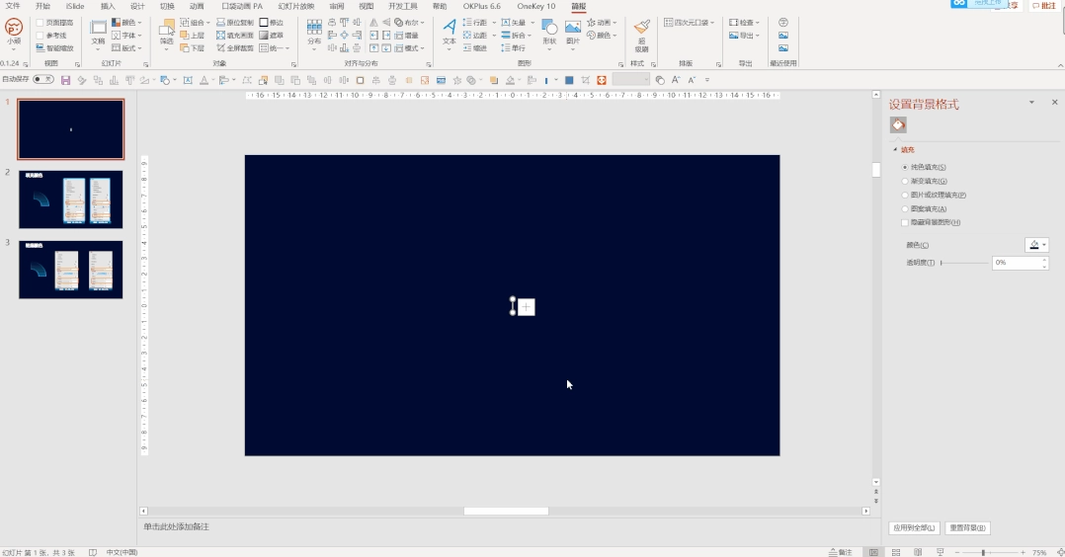Click 备注 notes button in status bar
1065x557 pixels.
[x=840, y=552]
